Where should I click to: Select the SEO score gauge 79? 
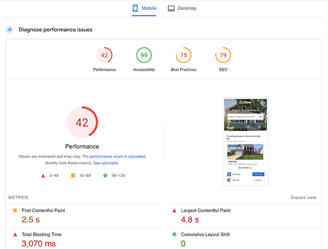pos(223,55)
